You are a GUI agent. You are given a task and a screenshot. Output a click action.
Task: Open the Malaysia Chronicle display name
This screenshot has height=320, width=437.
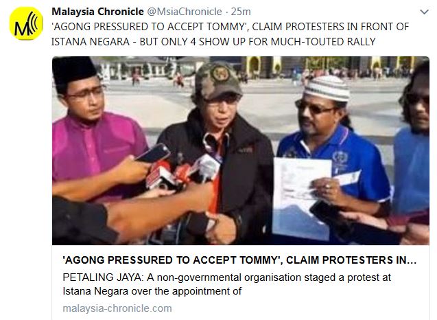[97, 12]
